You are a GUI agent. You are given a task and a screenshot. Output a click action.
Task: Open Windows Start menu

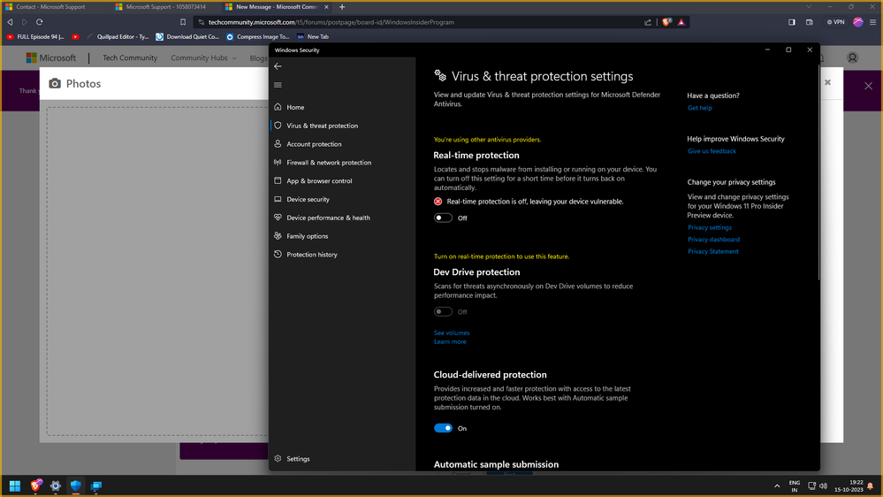pyautogui.click(x=15, y=486)
